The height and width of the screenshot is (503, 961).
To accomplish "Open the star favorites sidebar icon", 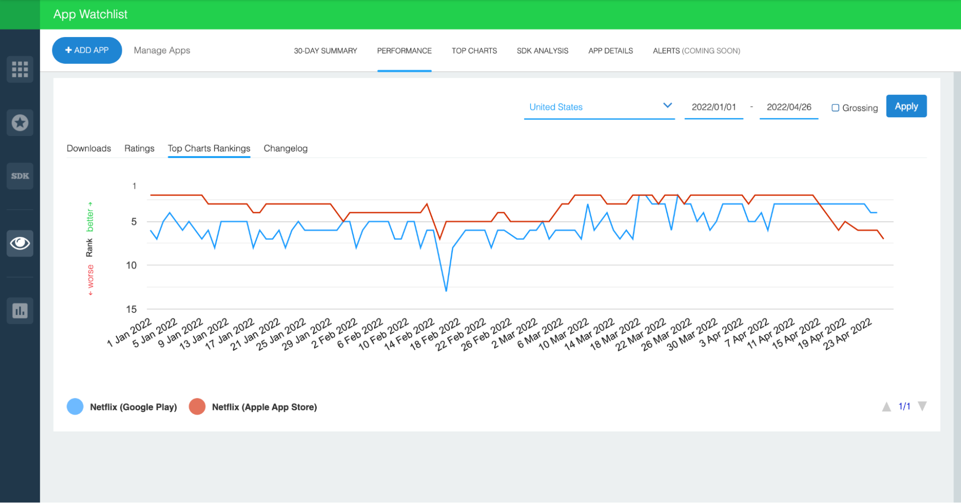I will pyautogui.click(x=20, y=123).
